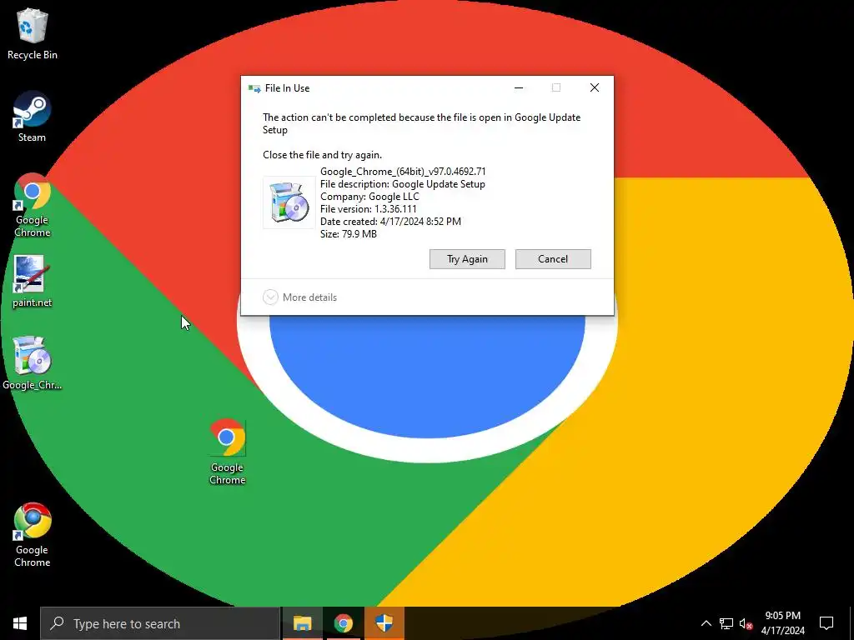Viewport: 854px width, 640px height.
Task: Click the "Size: 79.9 MB" text
Action: coord(349,234)
